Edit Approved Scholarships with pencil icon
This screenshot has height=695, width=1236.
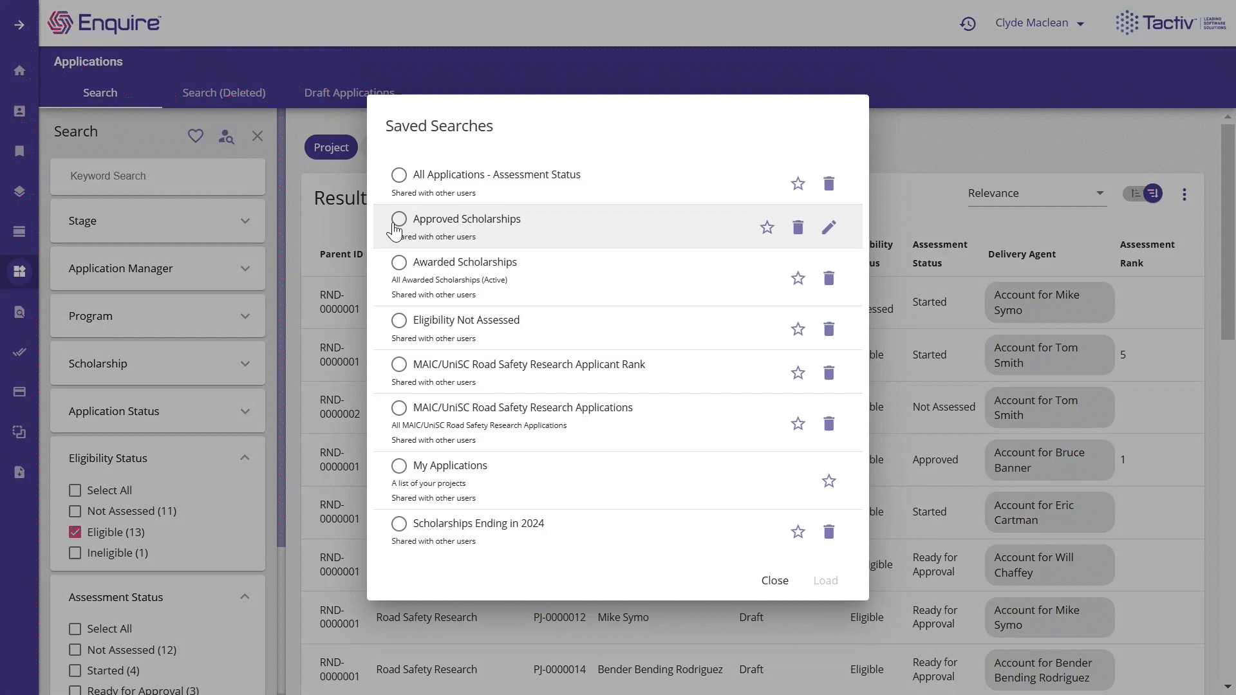tap(829, 227)
